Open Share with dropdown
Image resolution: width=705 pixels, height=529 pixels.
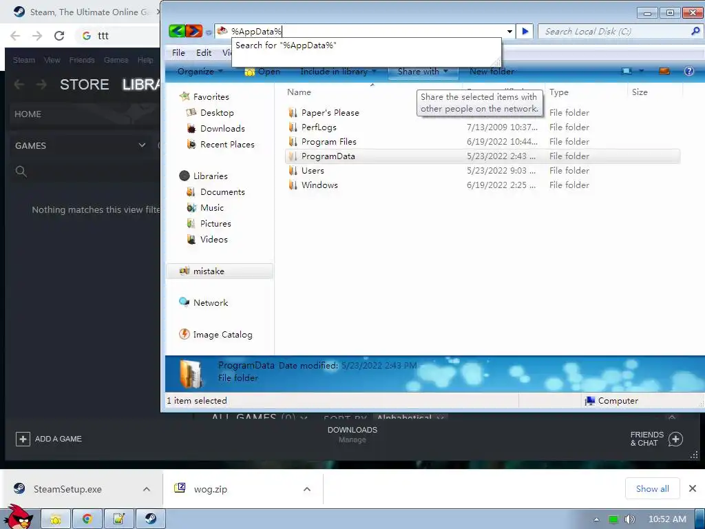[x=423, y=71]
